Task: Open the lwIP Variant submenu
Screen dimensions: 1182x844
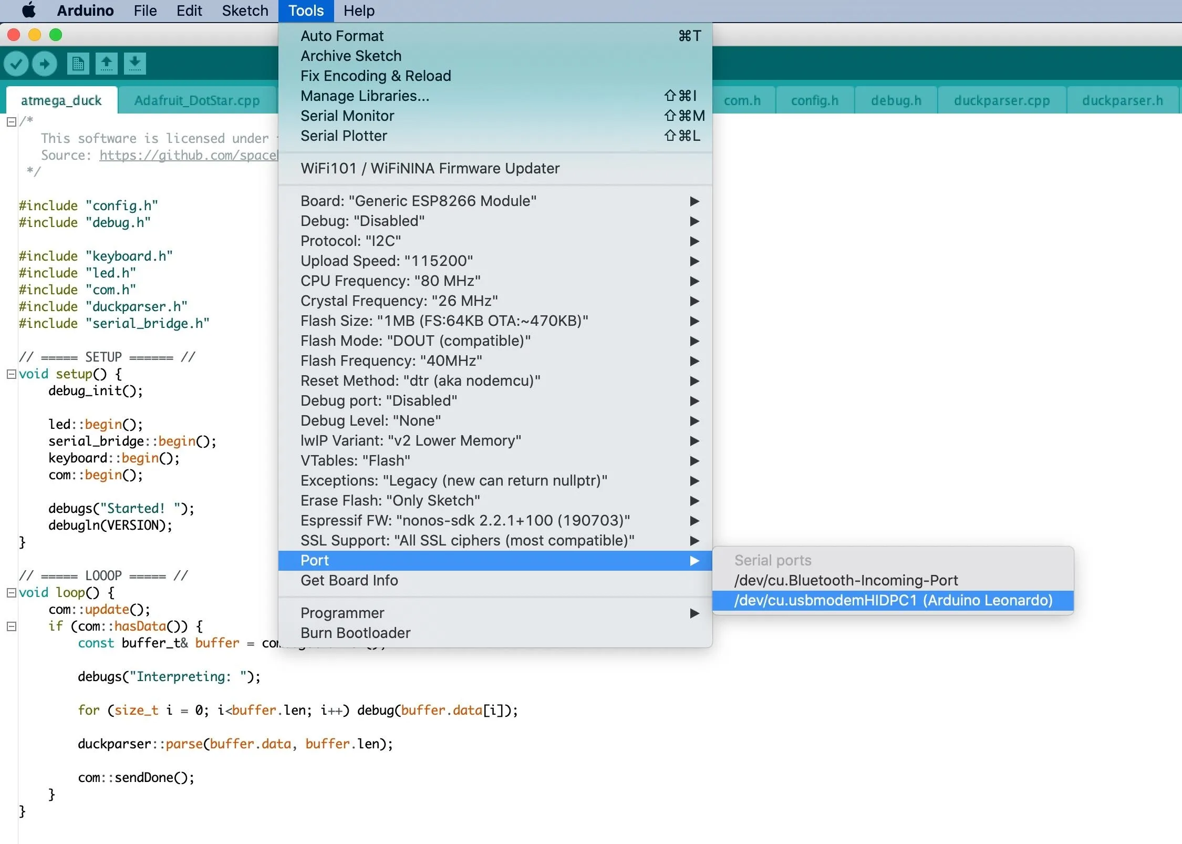Action: click(495, 441)
